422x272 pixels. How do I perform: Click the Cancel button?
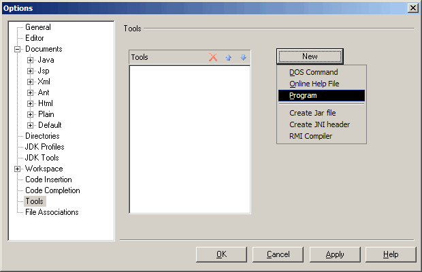click(x=278, y=254)
